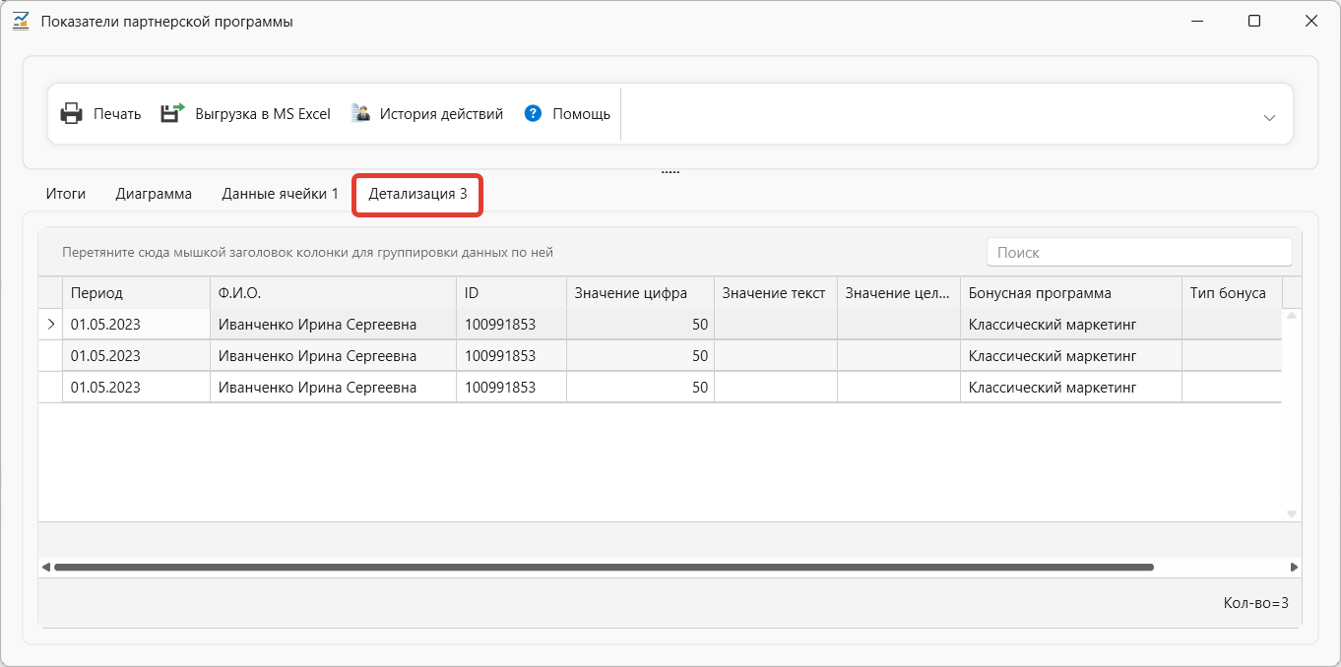Sort by the Период column header
Screen dimensions: 1341x667
pos(136,293)
